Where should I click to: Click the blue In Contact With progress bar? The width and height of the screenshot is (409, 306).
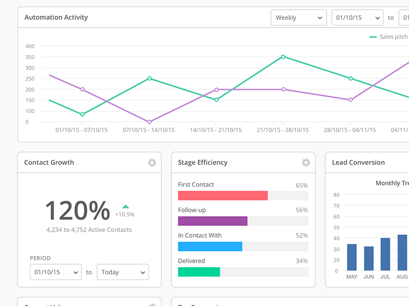coord(210,246)
